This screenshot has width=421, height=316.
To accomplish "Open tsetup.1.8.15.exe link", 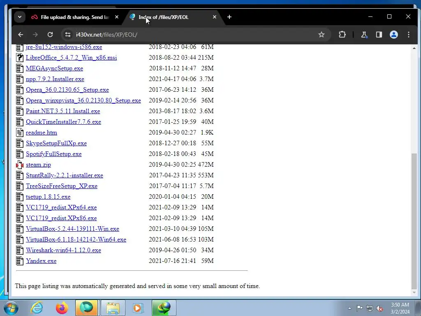I will tap(48, 197).
